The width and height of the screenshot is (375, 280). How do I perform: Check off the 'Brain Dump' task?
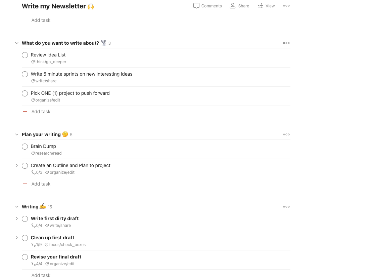(x=25, y=147)
